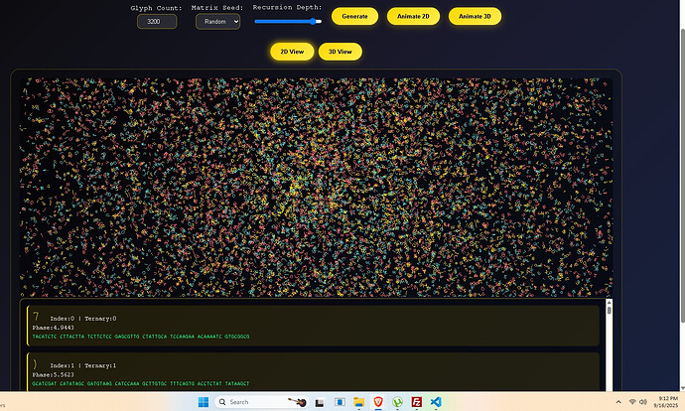
Task: Click the Generate button
Action: tap(354, 17)
